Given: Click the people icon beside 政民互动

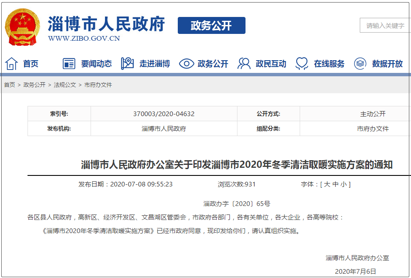Looking at the screenshot, I should (244, 64).
